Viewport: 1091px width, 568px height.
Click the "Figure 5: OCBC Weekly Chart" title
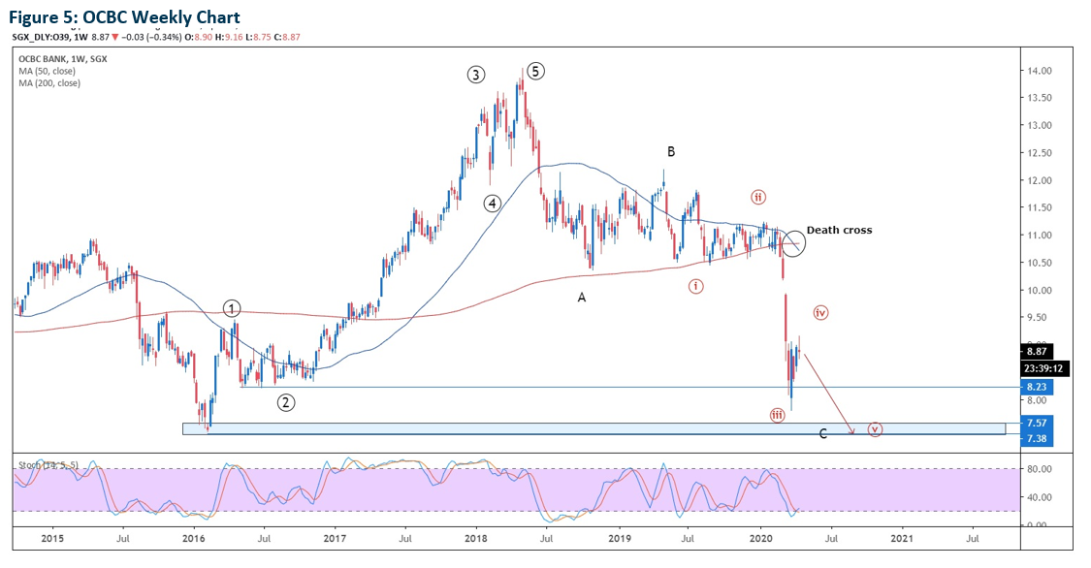click(x=125, y=17)
